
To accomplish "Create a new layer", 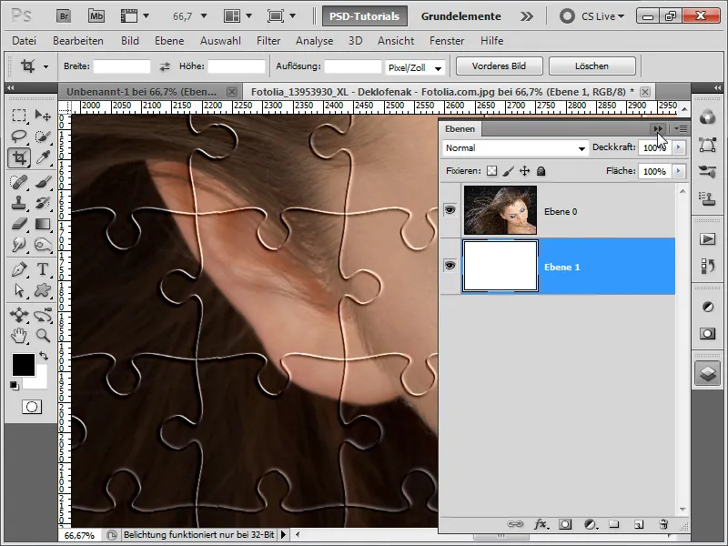I will 639,524.
